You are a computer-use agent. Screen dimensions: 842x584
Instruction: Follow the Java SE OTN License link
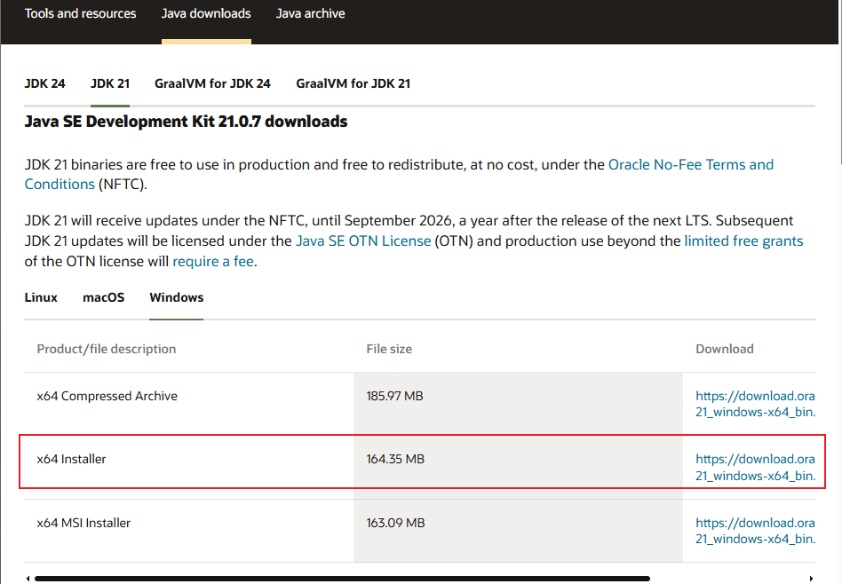pyautogui.click(x=363, y=241)
